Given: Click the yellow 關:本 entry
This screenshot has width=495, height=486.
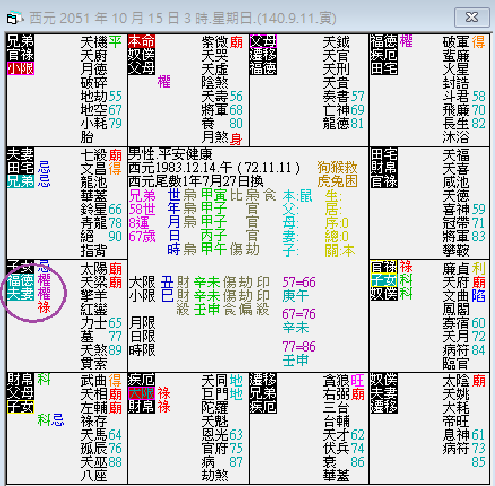Looking at the screenshot, I should coord(340,250).
